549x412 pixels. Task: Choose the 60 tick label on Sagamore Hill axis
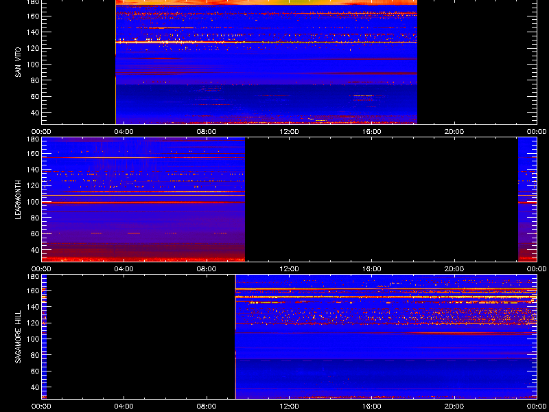point(36,371)
